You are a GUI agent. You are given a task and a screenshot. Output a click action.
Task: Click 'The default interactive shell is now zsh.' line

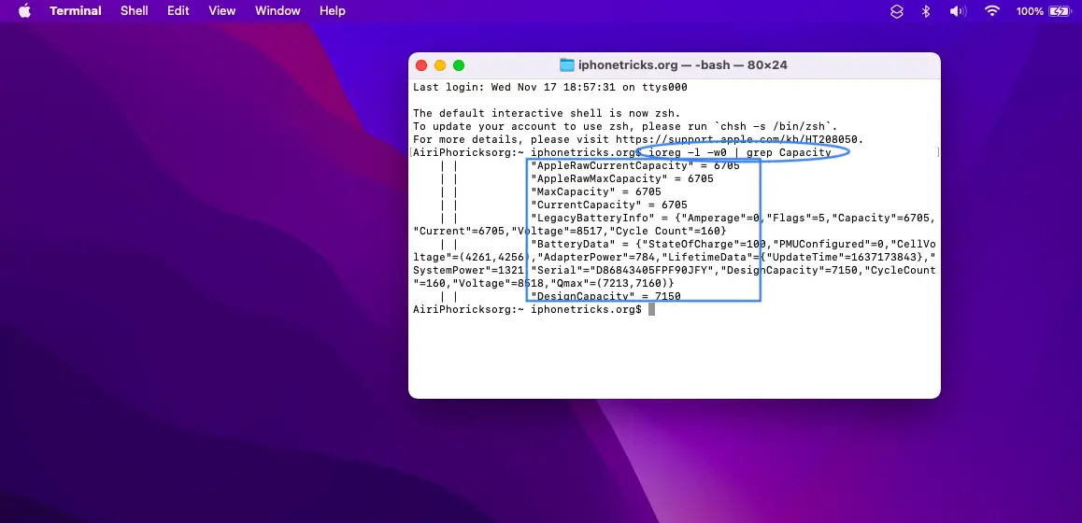pyautogui.click(x=547, y=113)
